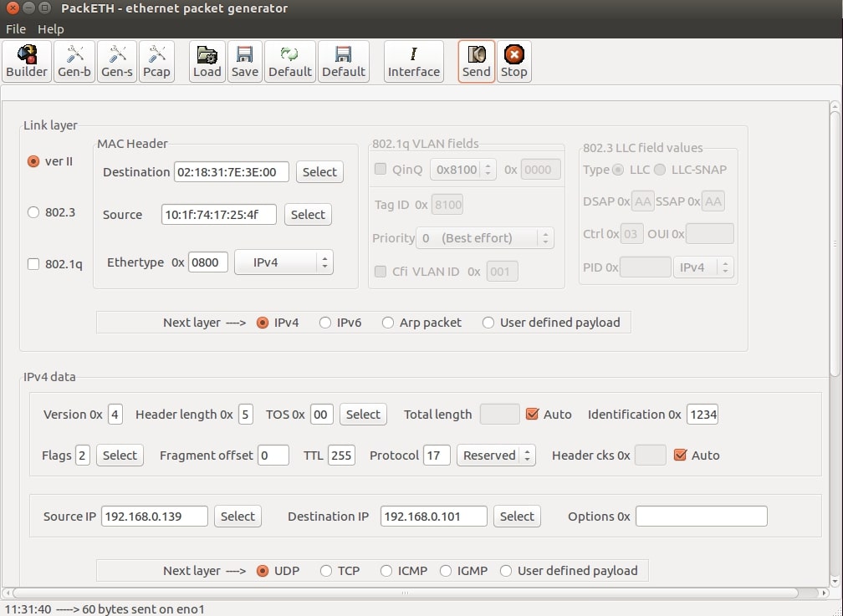This screenshot has height=616, width=843.
Task: Stop sending with the Stop button
Action: (514, 61)
